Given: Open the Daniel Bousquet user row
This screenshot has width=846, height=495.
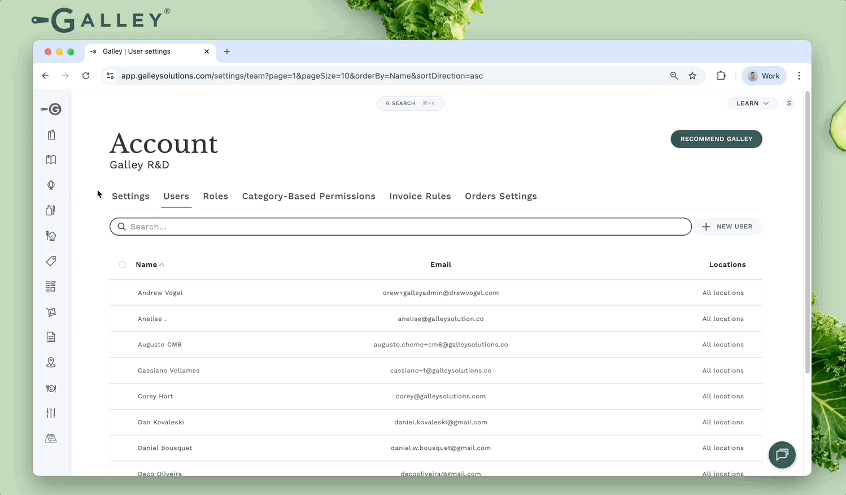Looking at the screenshot, I should [x=436, y=448].
